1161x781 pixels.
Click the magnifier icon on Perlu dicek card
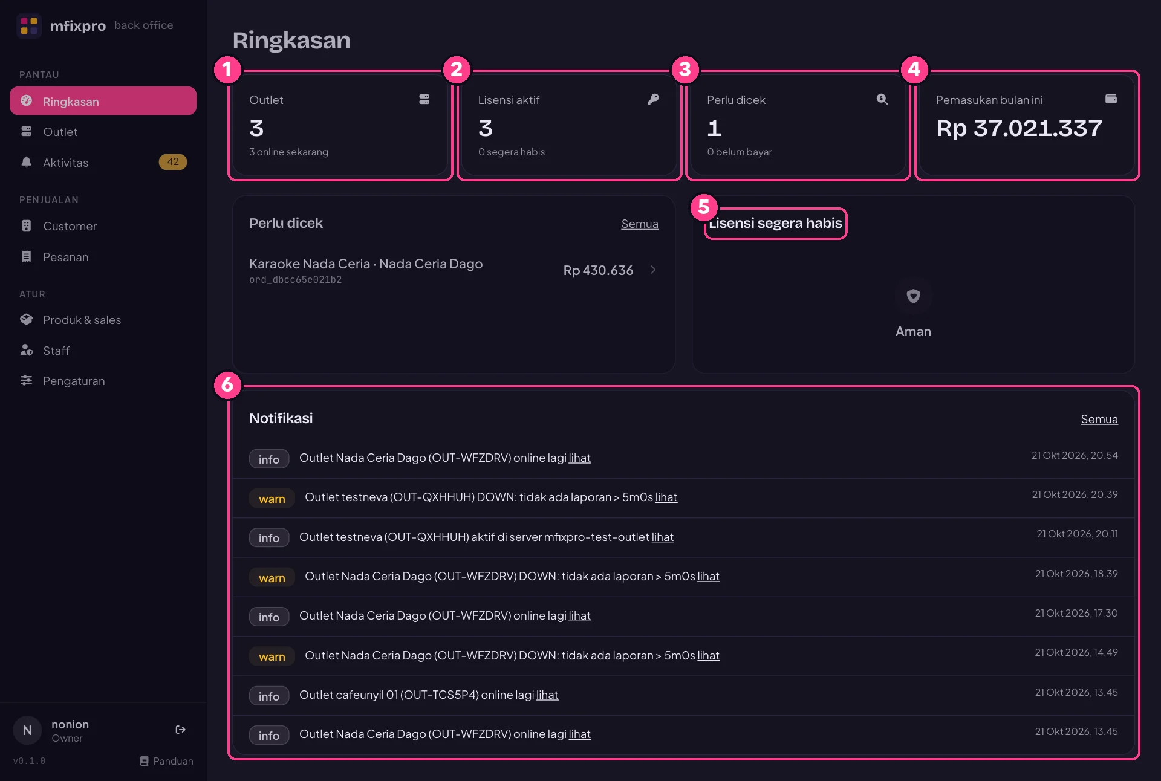(x=882, y=99)
